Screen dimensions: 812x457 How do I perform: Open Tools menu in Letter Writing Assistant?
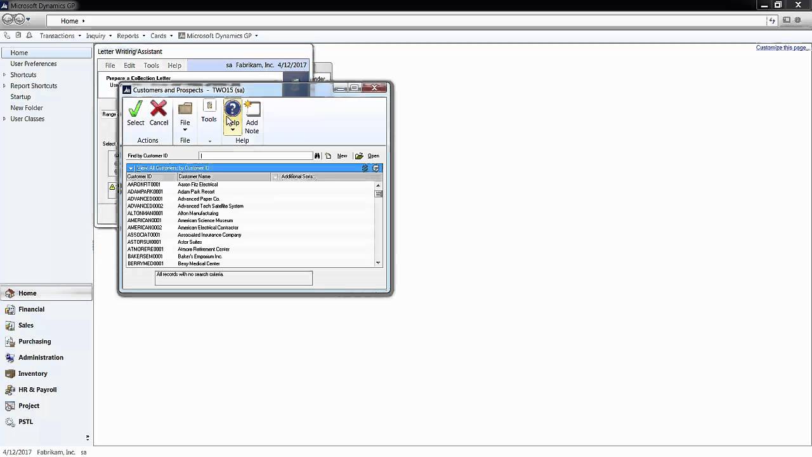(151, 65)
